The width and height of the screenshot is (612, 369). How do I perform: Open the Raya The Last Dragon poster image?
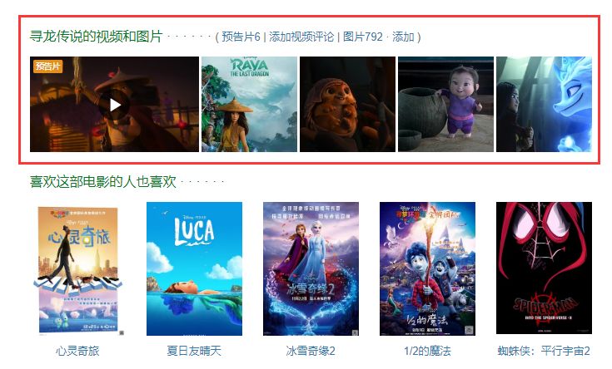(250, 105)
